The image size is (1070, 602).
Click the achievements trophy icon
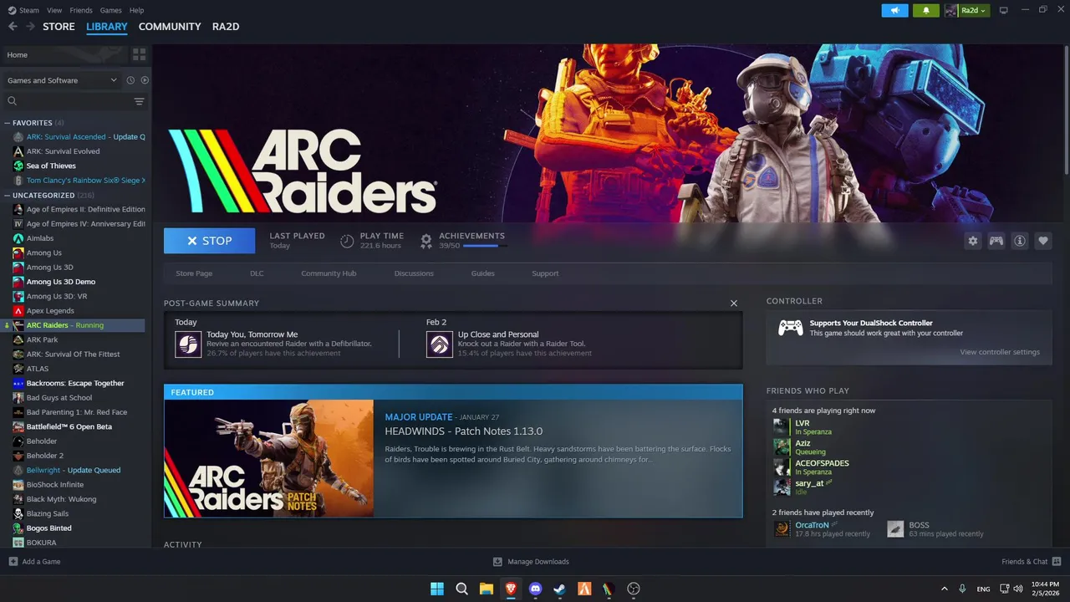426,241
